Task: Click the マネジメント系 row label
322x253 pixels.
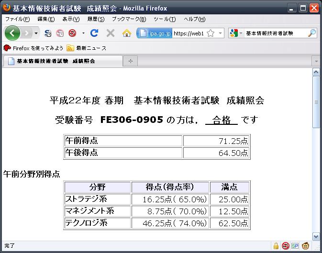Action: 90,211
